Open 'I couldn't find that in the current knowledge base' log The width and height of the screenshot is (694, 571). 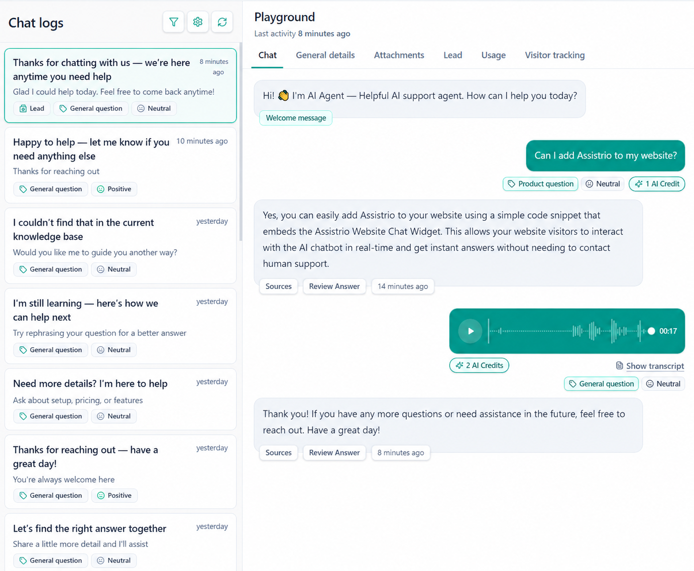(x=121, y=245)
